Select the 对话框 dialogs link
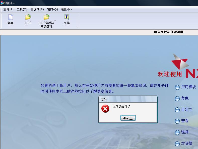The height and width of the screenshot is (149, 198). pos(187,143)
